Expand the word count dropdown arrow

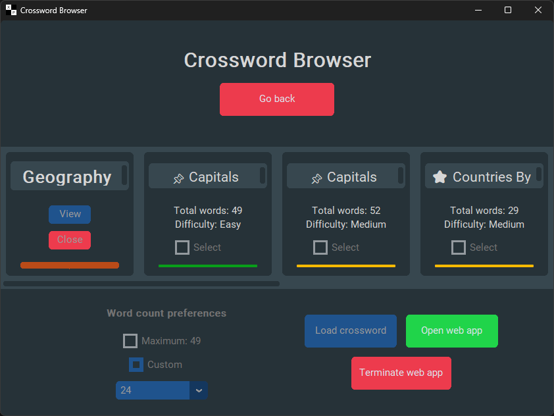click(199, 390)
